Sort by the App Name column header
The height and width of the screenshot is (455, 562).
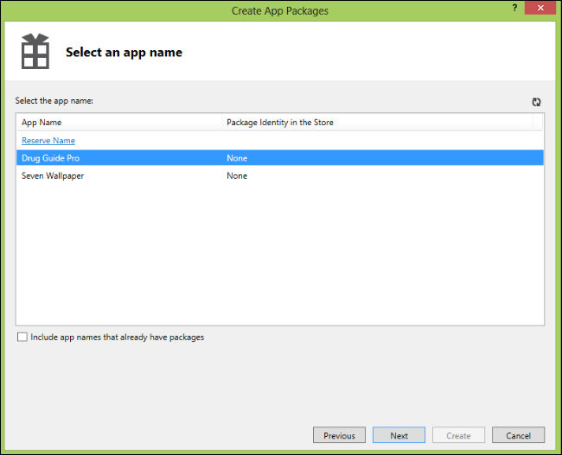click(x=42, y=123)
